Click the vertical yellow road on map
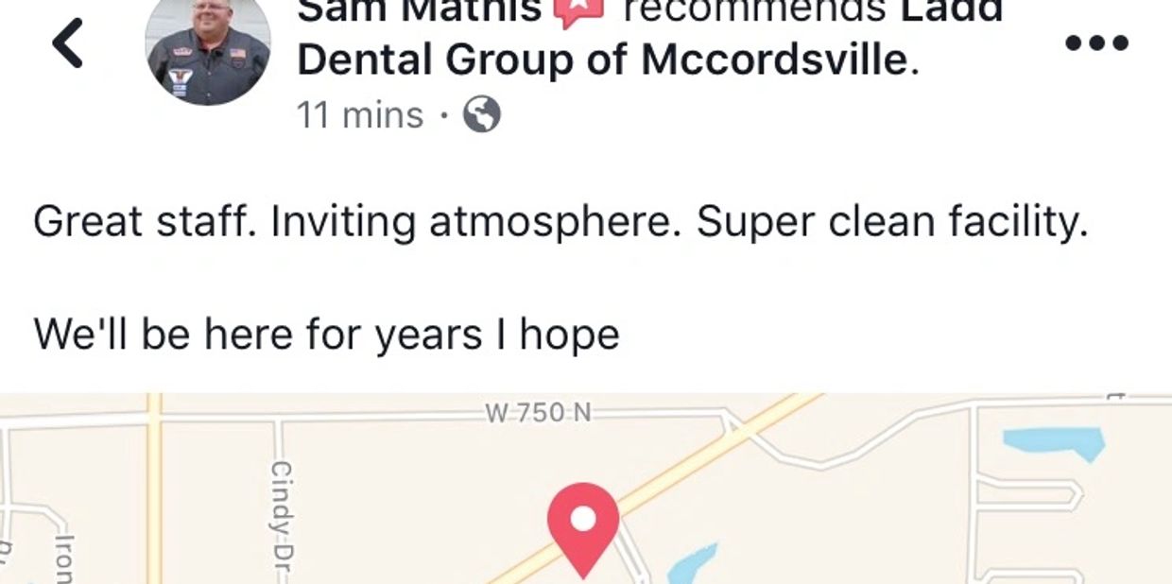This screenshot has height=584, width=1172. pyautogui.click(x=154, y=491)
